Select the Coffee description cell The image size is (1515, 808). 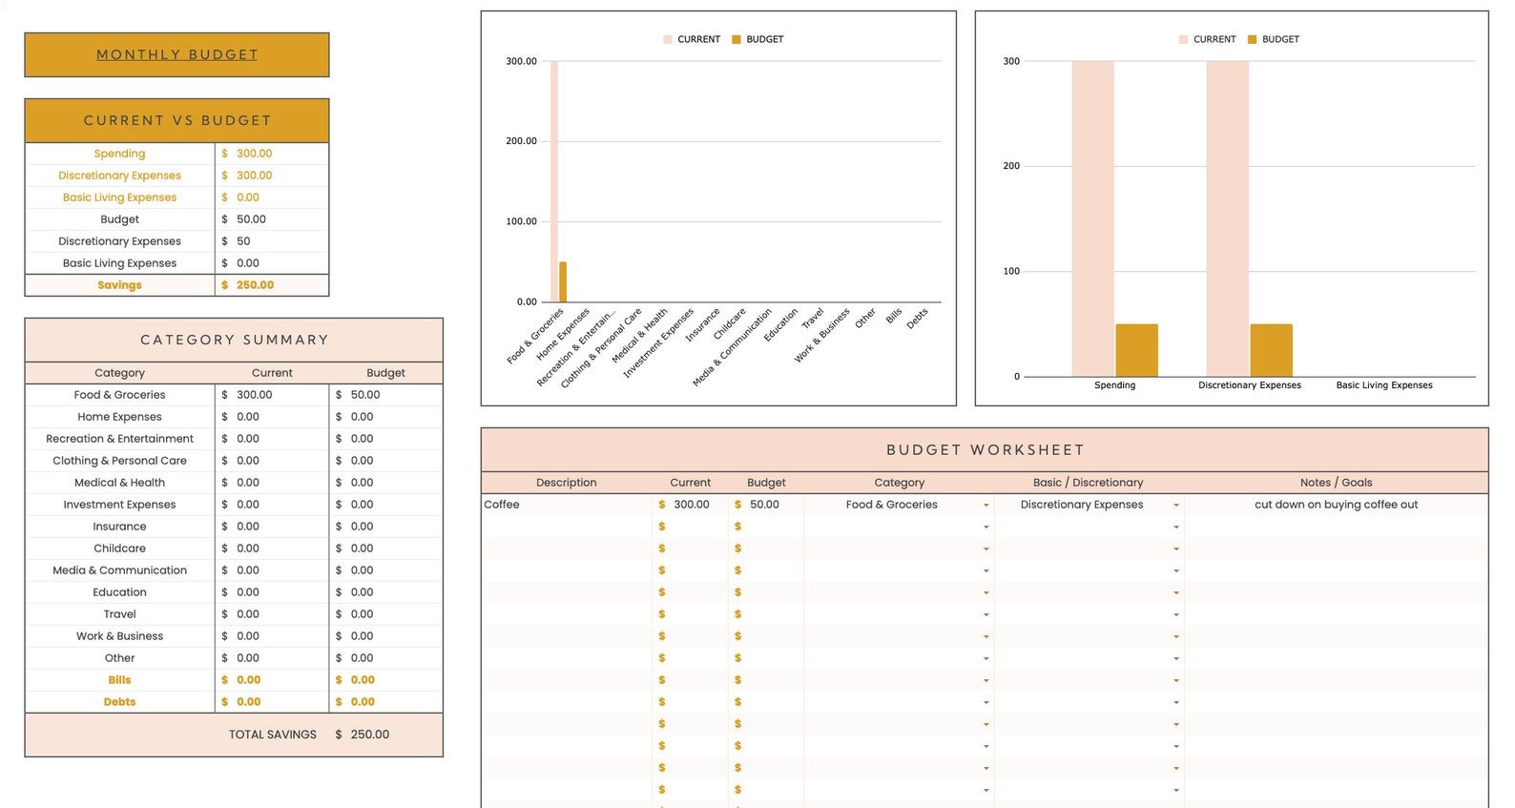(x=567, y=505)
